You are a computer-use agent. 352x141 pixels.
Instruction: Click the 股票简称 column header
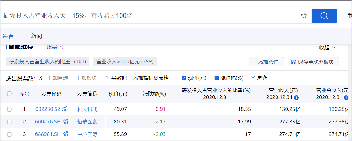87,94
